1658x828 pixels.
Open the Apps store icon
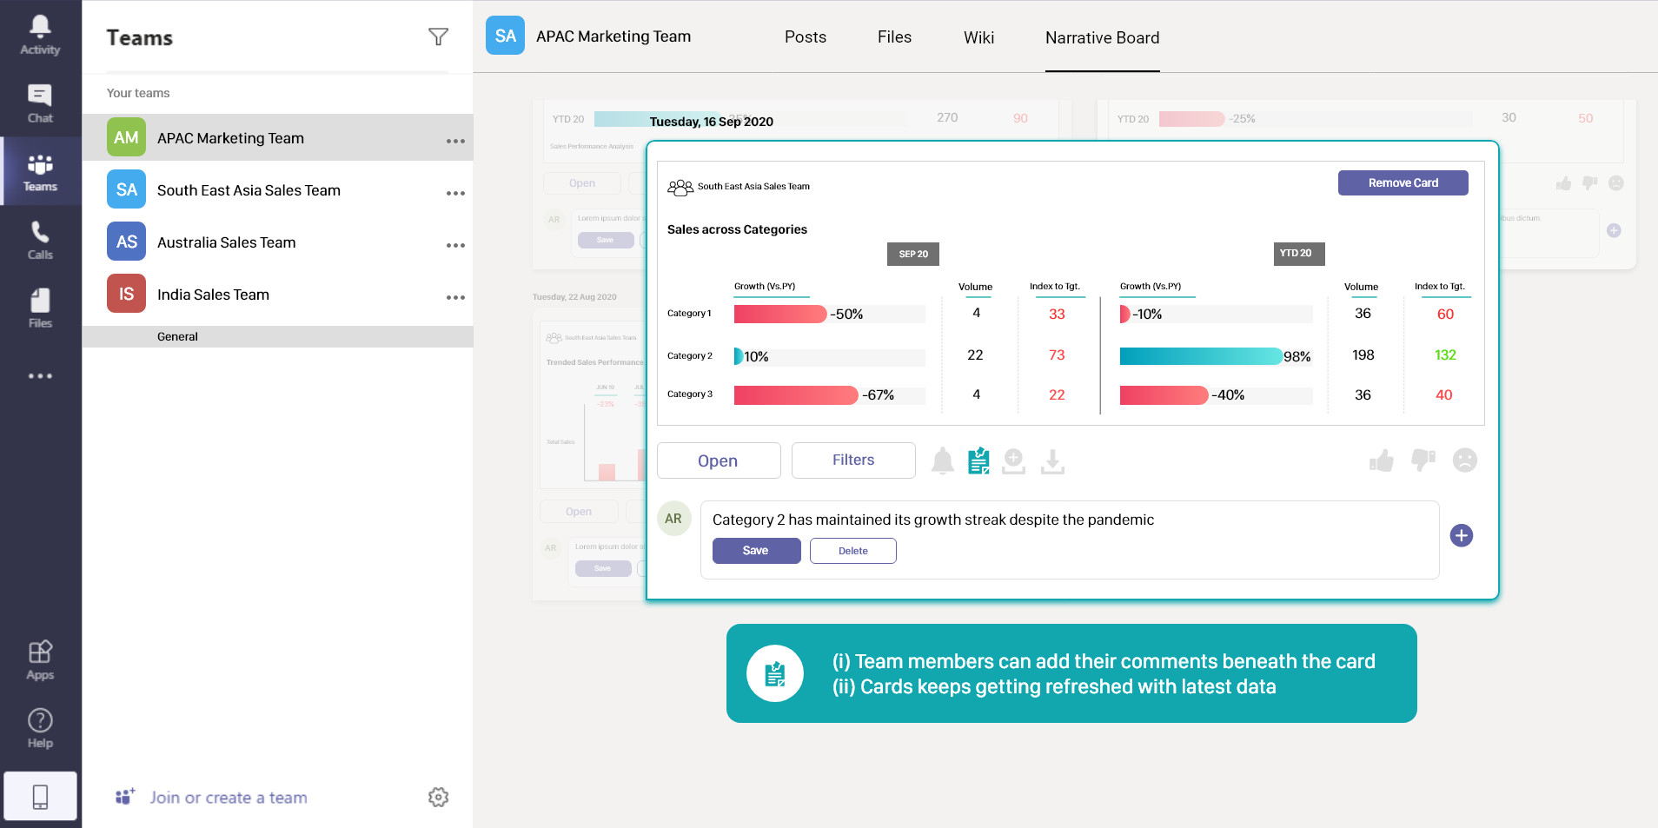tap(40, 660)
